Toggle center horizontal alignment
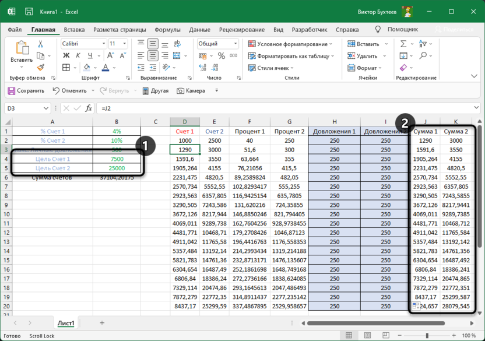 153,56
